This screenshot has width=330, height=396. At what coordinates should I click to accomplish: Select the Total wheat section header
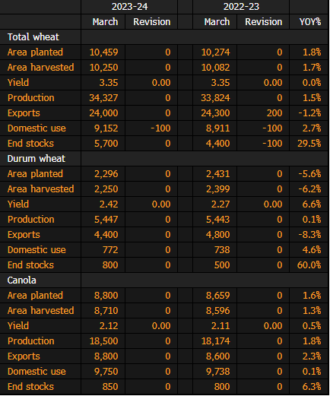click(x=33, y=37)
